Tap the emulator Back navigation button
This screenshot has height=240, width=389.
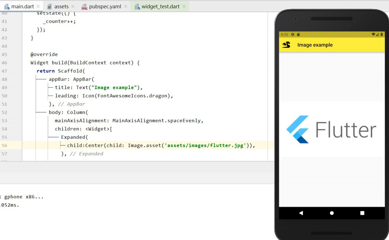tap(301, 213)
